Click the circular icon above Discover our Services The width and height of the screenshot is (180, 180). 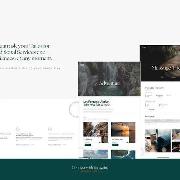[x=18, y=129]
